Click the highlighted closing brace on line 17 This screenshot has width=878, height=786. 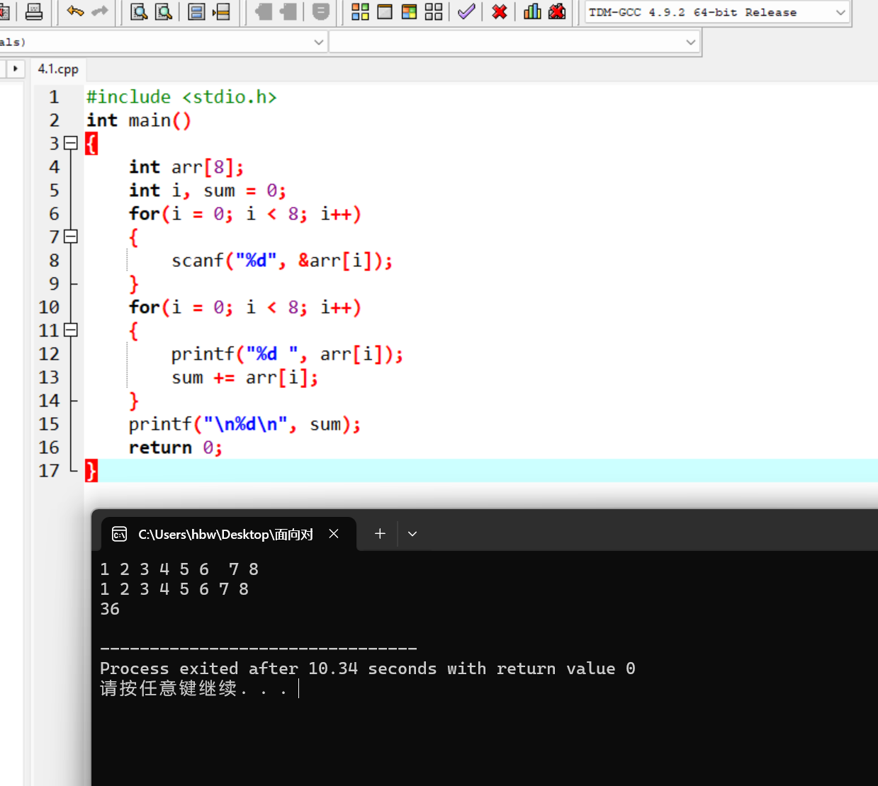coord(91,471)
